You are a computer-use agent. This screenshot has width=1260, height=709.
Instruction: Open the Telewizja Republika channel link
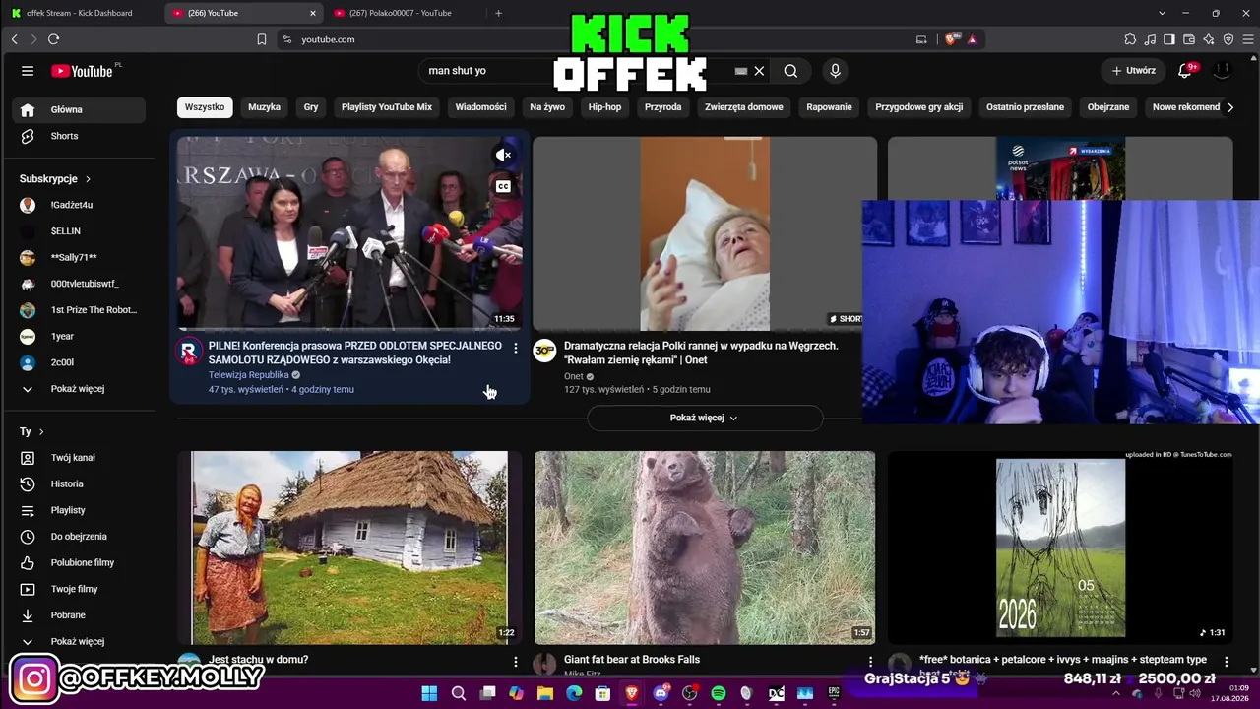click(249, 375)
